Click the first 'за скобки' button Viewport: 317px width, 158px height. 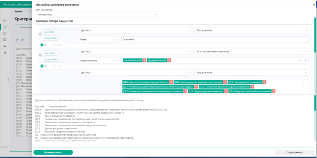(x=51, y=32)
